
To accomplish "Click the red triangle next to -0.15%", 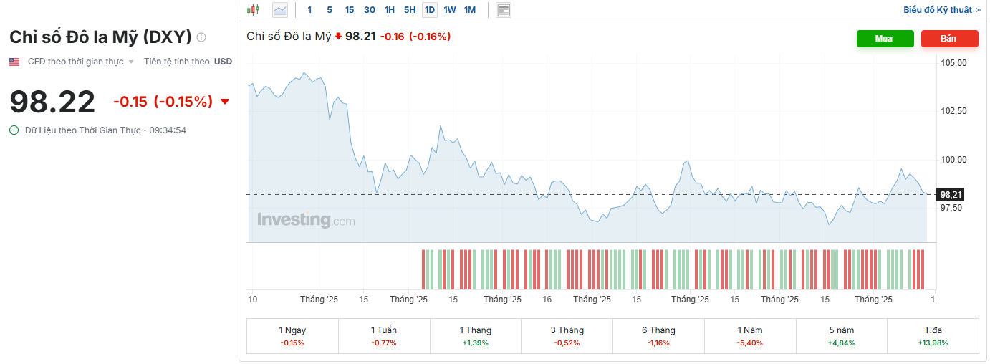I will [225, 102].
